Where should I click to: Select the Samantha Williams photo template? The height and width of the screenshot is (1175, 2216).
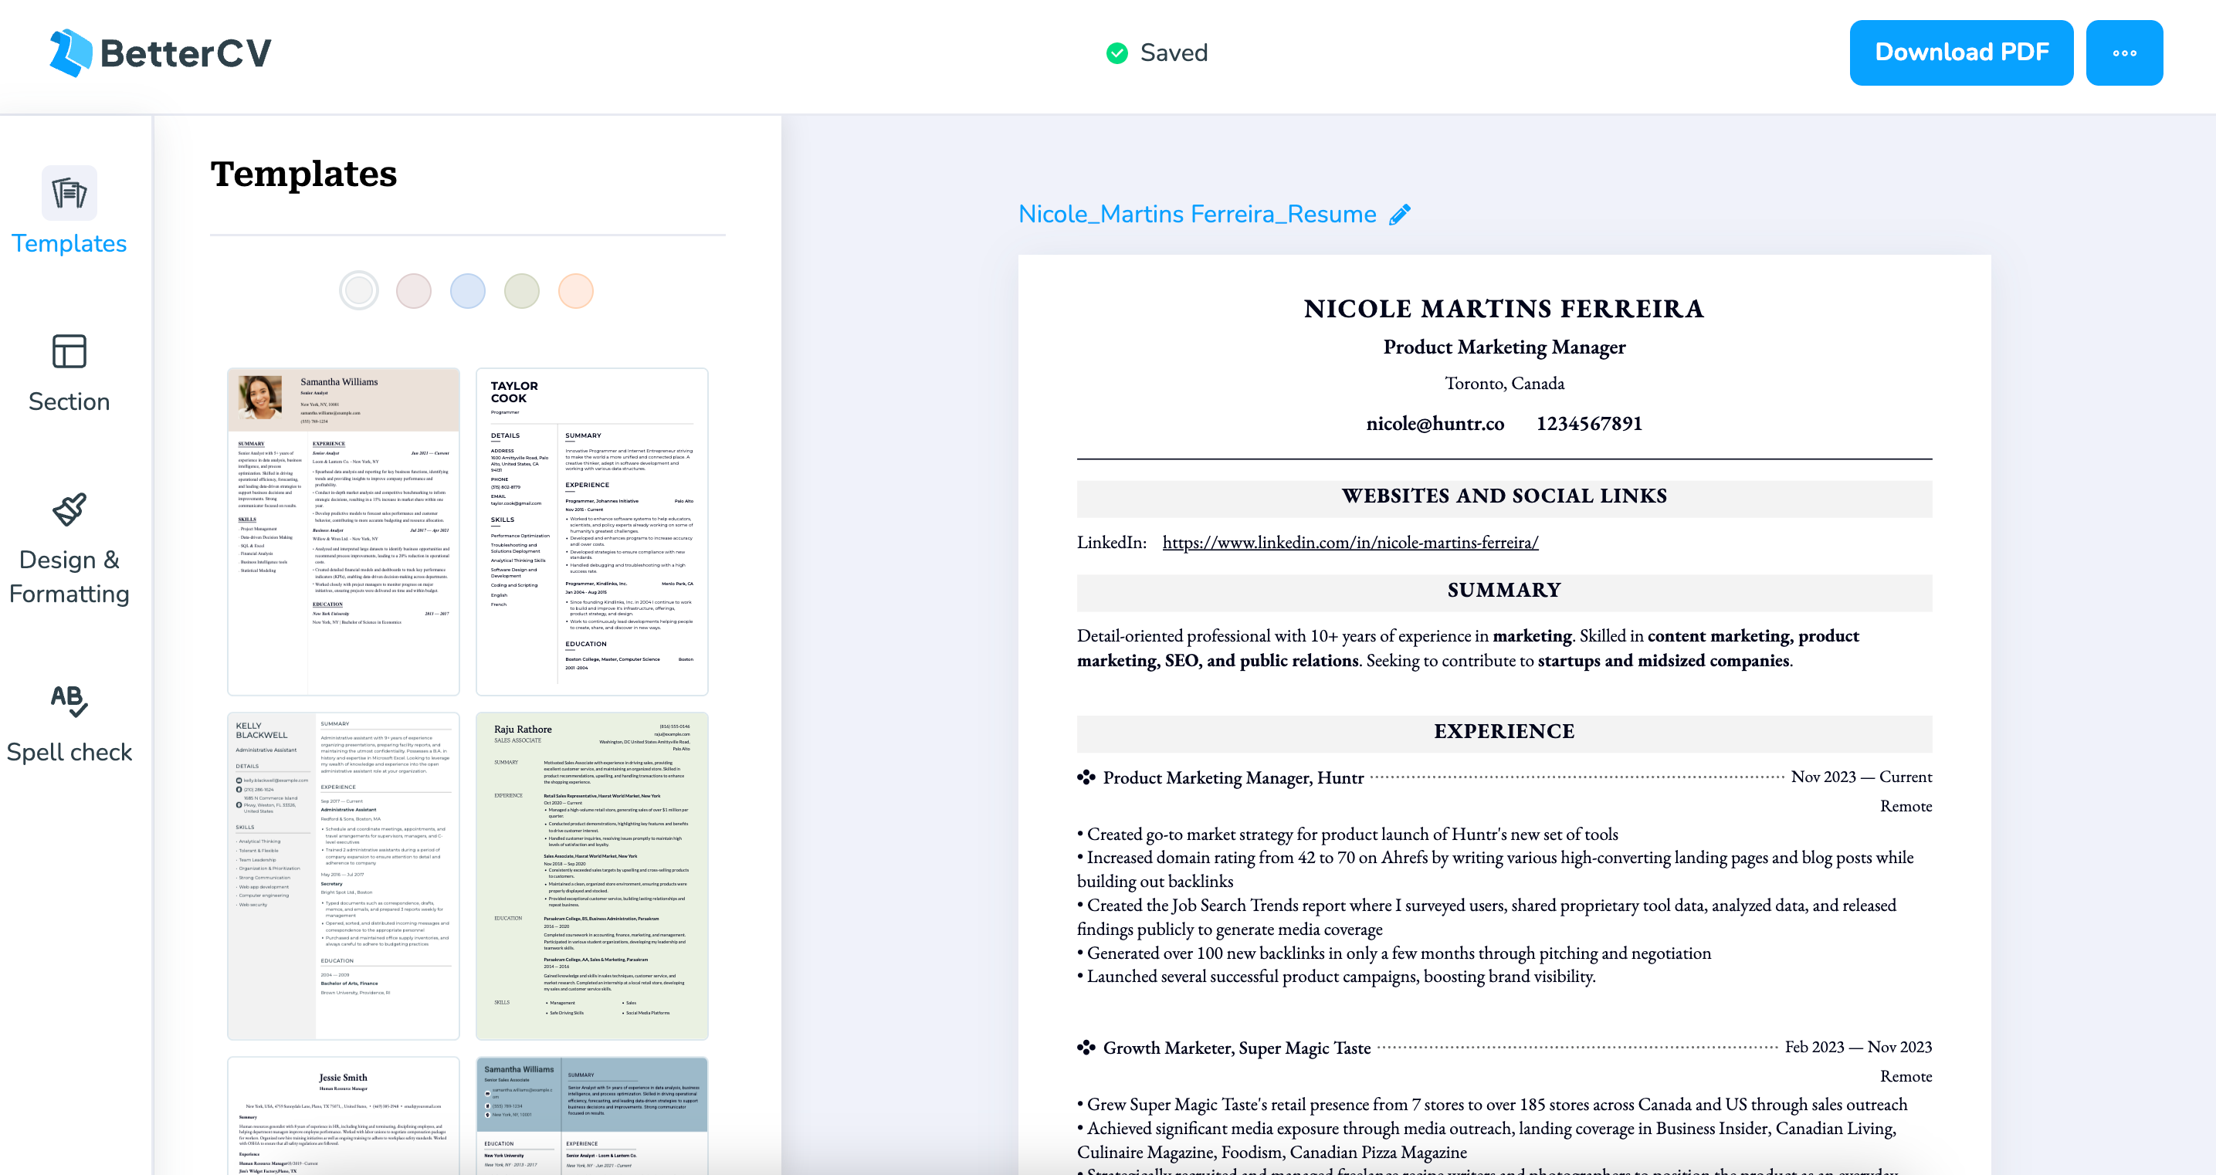click(x=344, y=532)
